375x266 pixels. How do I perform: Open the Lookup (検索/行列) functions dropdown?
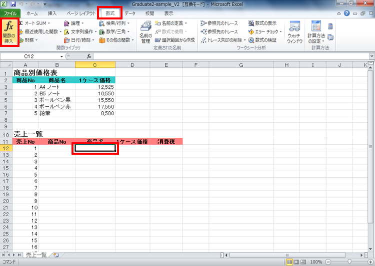click(x=114, y=23)
